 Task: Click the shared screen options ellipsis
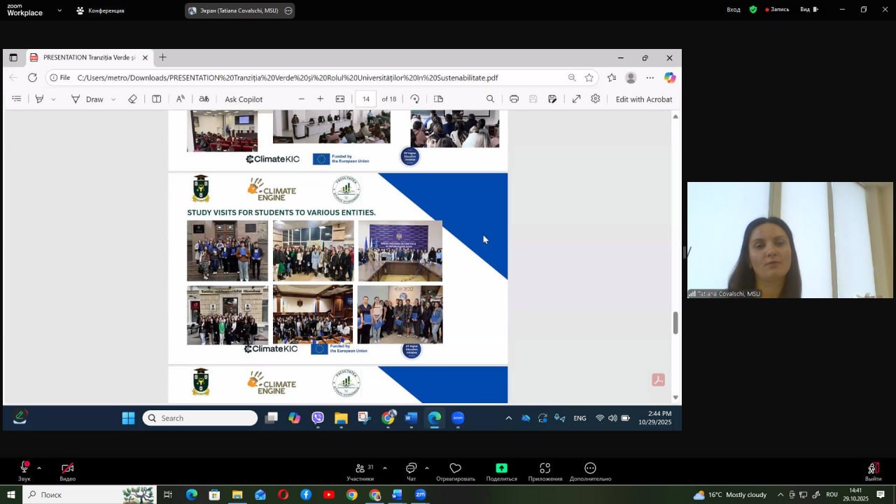(x=288, y=10)
